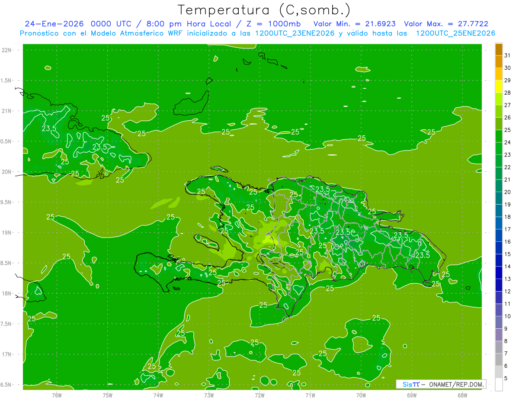Click the WRF model forecast description line
The image size is (519, 401).
pyautogui.click(x=257, y=33)
